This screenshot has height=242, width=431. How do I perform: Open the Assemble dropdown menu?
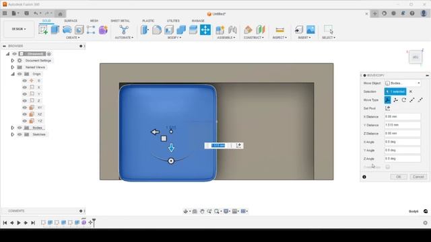pos(226,38)
